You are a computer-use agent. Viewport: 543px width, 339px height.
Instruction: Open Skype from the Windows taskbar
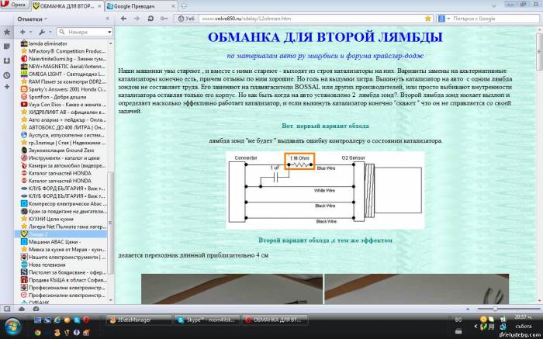(x=204, y=319)
